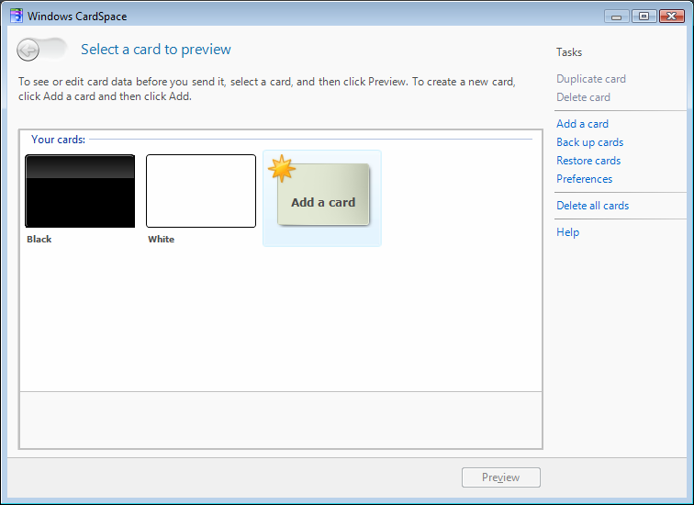Click Delete all cards link
694x505 pixels.
(592, 206)
